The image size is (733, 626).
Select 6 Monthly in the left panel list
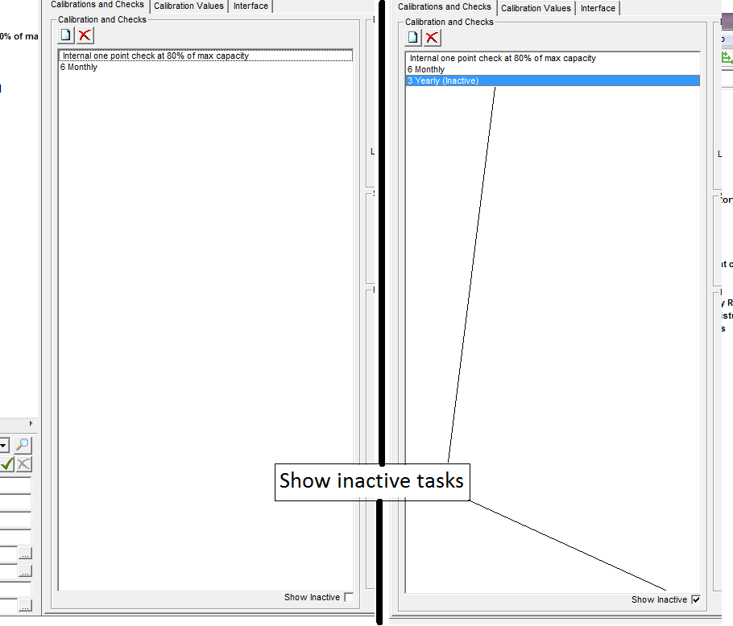pos(79,68)
